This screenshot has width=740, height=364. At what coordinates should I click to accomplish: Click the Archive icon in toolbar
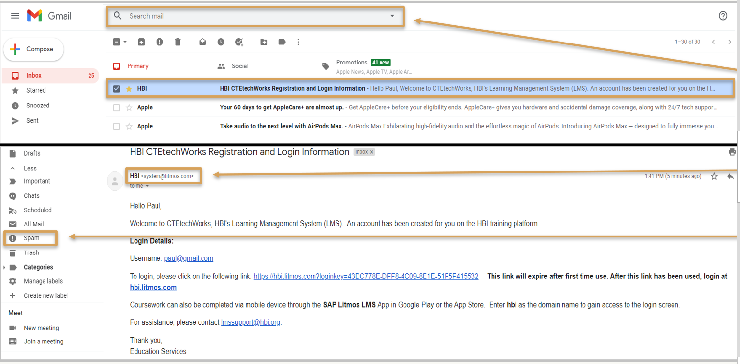pyautogui.click(x=141, y=42)
